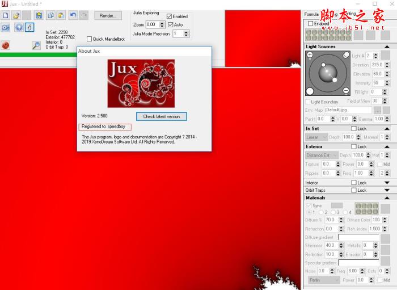
Task: Open the lighting presets grid of spheres
Action: point(328,35)
